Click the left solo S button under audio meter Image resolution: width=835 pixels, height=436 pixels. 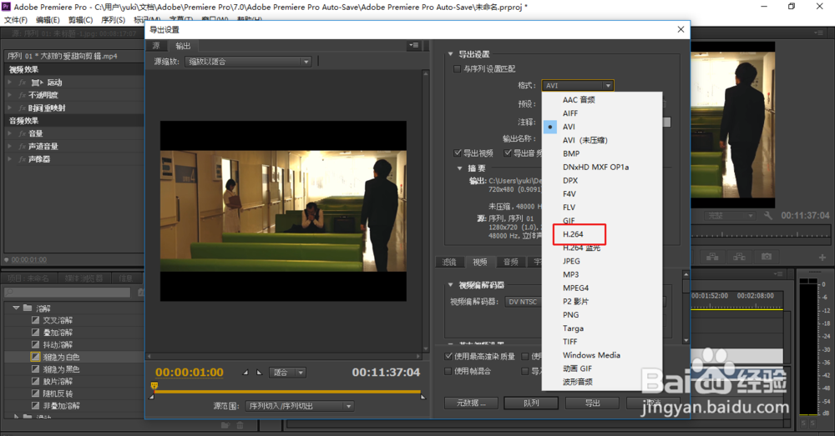(x=803, y=423)
